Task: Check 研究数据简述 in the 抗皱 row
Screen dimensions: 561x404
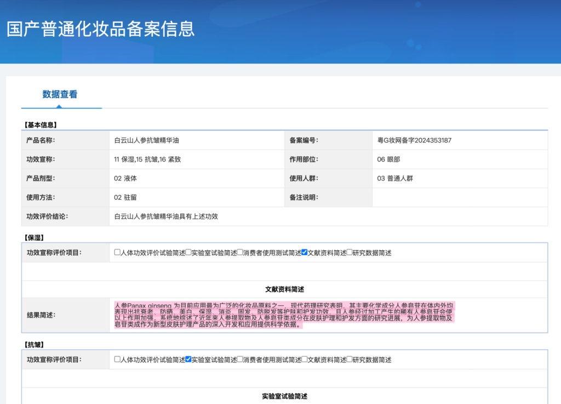Action: pos(348,360)
